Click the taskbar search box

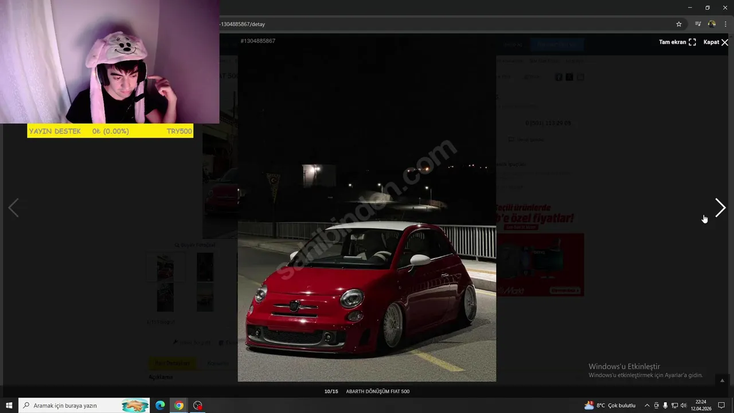click(x=84, y=406)
